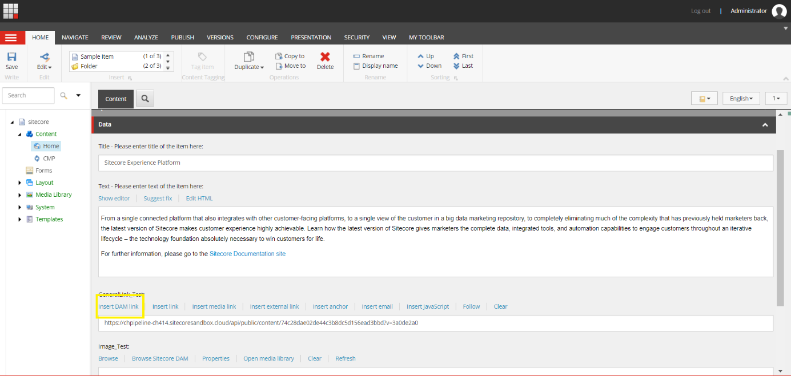Open the CONFIGURE ribbon tab
The height and width of the screenshot is (376, 791).
pyautogui.click(x=262, y=38)
